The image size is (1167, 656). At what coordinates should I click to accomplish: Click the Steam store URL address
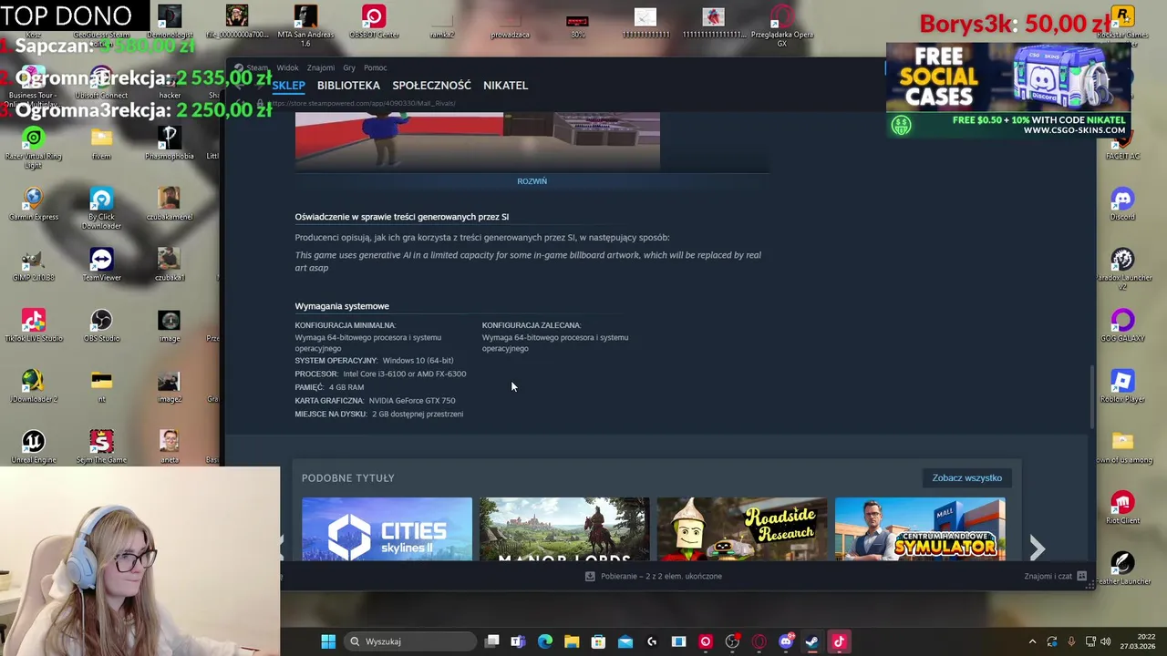pyautogui.click(x=363, y=103)
